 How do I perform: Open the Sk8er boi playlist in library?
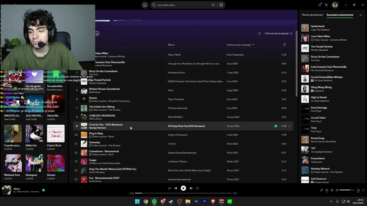34,138
